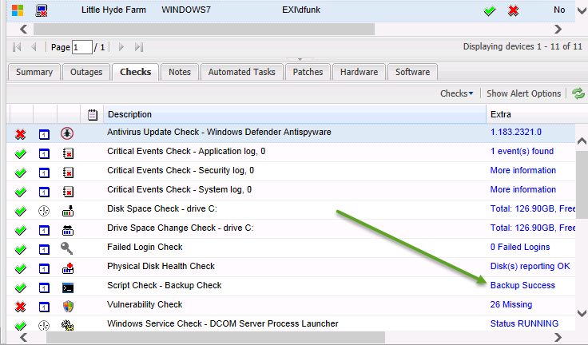588x345 pixels.
Task: Click the Physical Disk Health Check icon
Action: point(68,267)
